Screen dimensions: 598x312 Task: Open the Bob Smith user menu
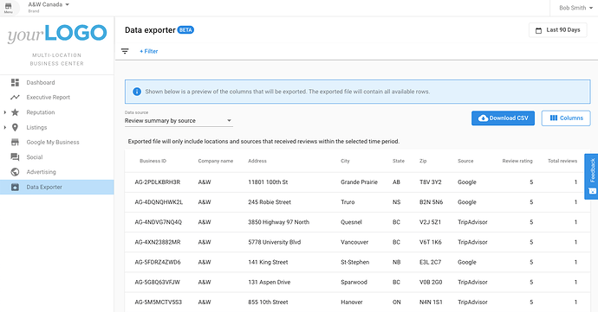[x=575, y=8]
